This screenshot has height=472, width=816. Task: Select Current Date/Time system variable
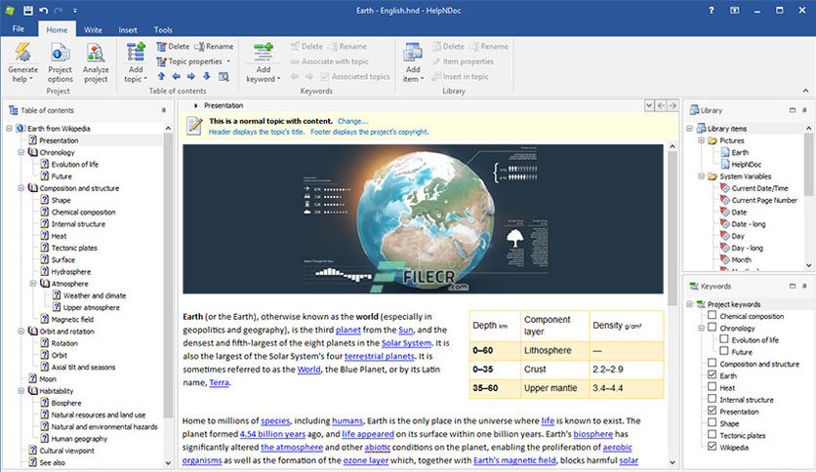coord(755,188)
